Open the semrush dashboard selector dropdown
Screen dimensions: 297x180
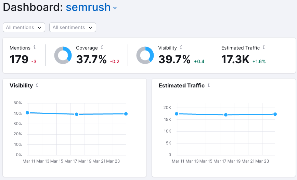[91, 8]
